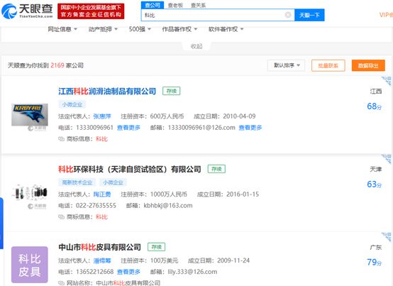The image size is (393, 286).
Task: Click the 小微企业 tag of 科比环保科技
Action: tap(113, 182)
